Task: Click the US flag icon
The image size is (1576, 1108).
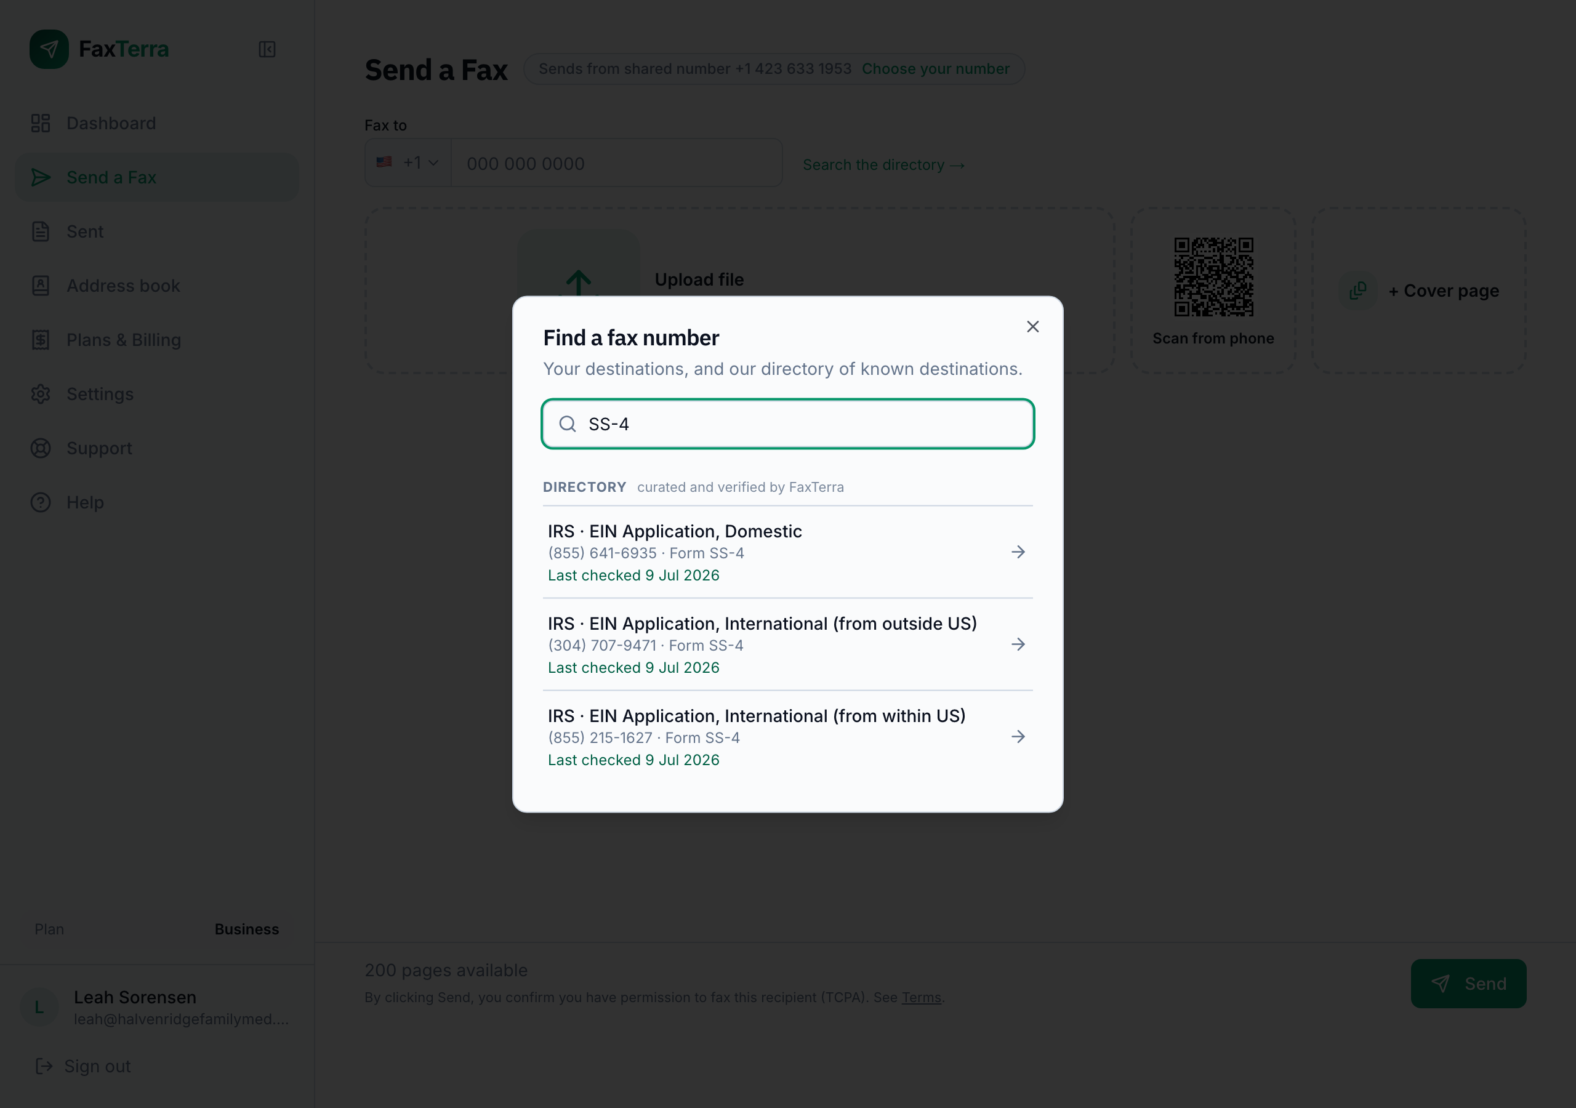Action: (384, 162)
